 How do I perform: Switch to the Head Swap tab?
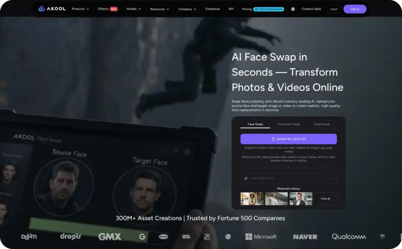click(x=322, y=124)
